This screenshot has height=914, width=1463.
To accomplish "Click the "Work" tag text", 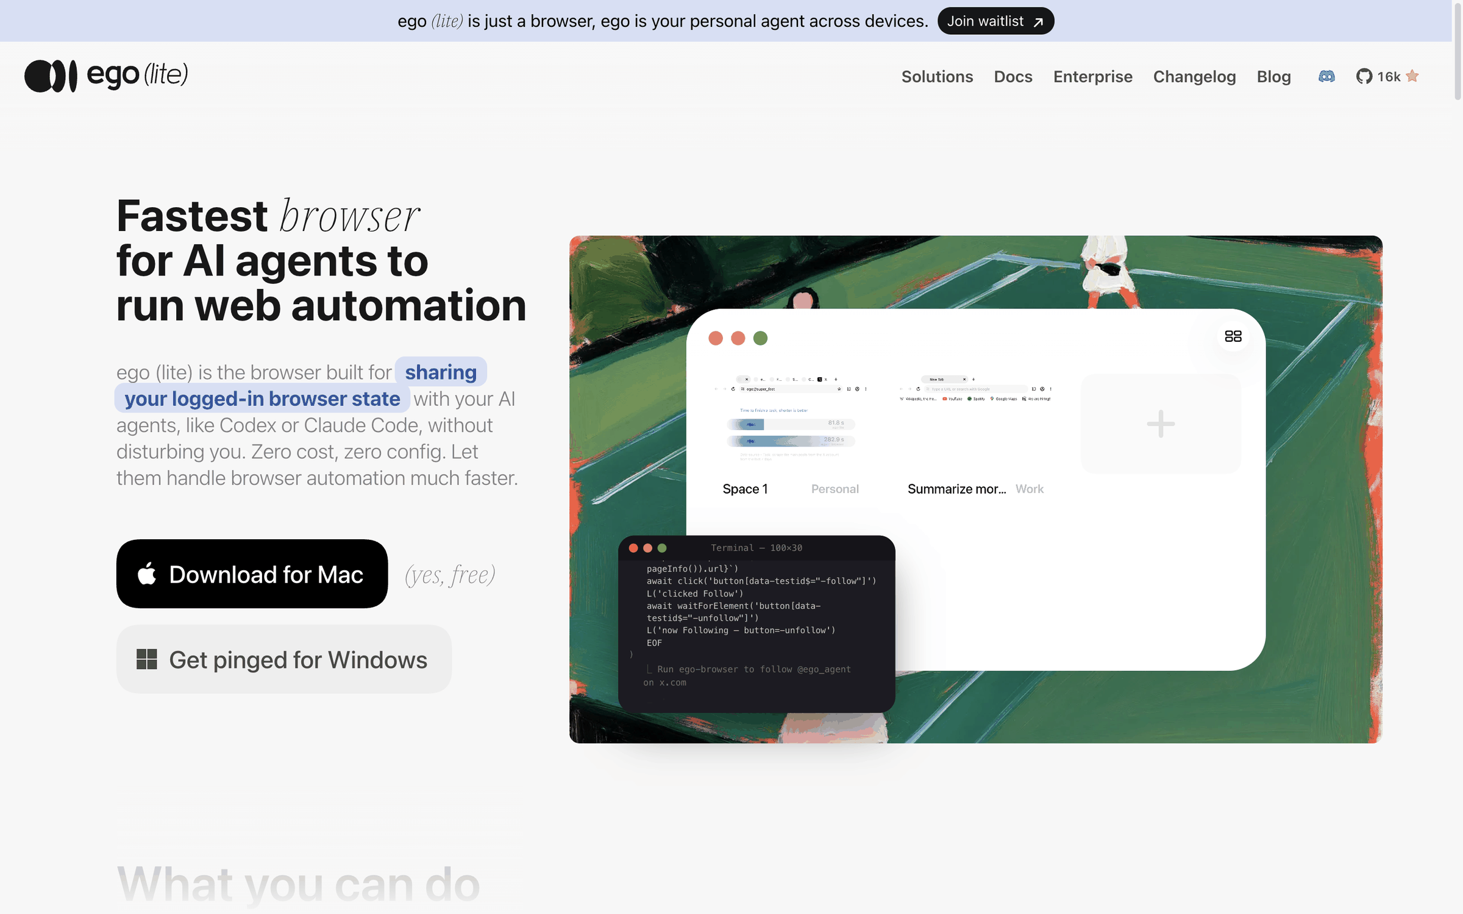I will (x=1029, y=489).
